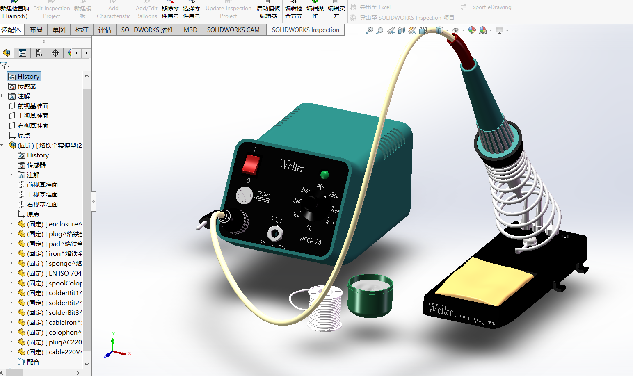Viewport: 633px width, 376px height.
Task: Collapse the 烙铁全套模型 assembly node
Action: [2, 145]
